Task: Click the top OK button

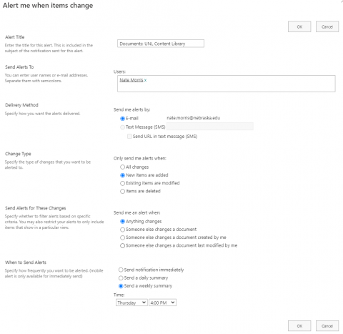Action: (x=299, y=26)
